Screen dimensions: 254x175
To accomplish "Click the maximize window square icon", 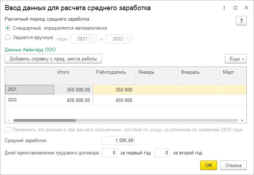I will click(x=235, y=8).
